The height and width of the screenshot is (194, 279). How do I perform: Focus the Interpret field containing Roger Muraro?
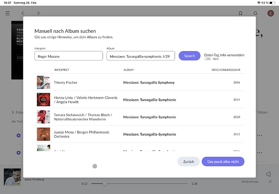[68, 56]
